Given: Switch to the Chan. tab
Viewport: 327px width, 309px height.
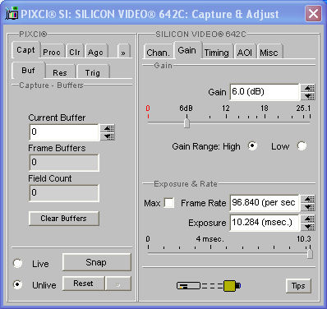Looking at the screenshot, I should tap(158, 52).
